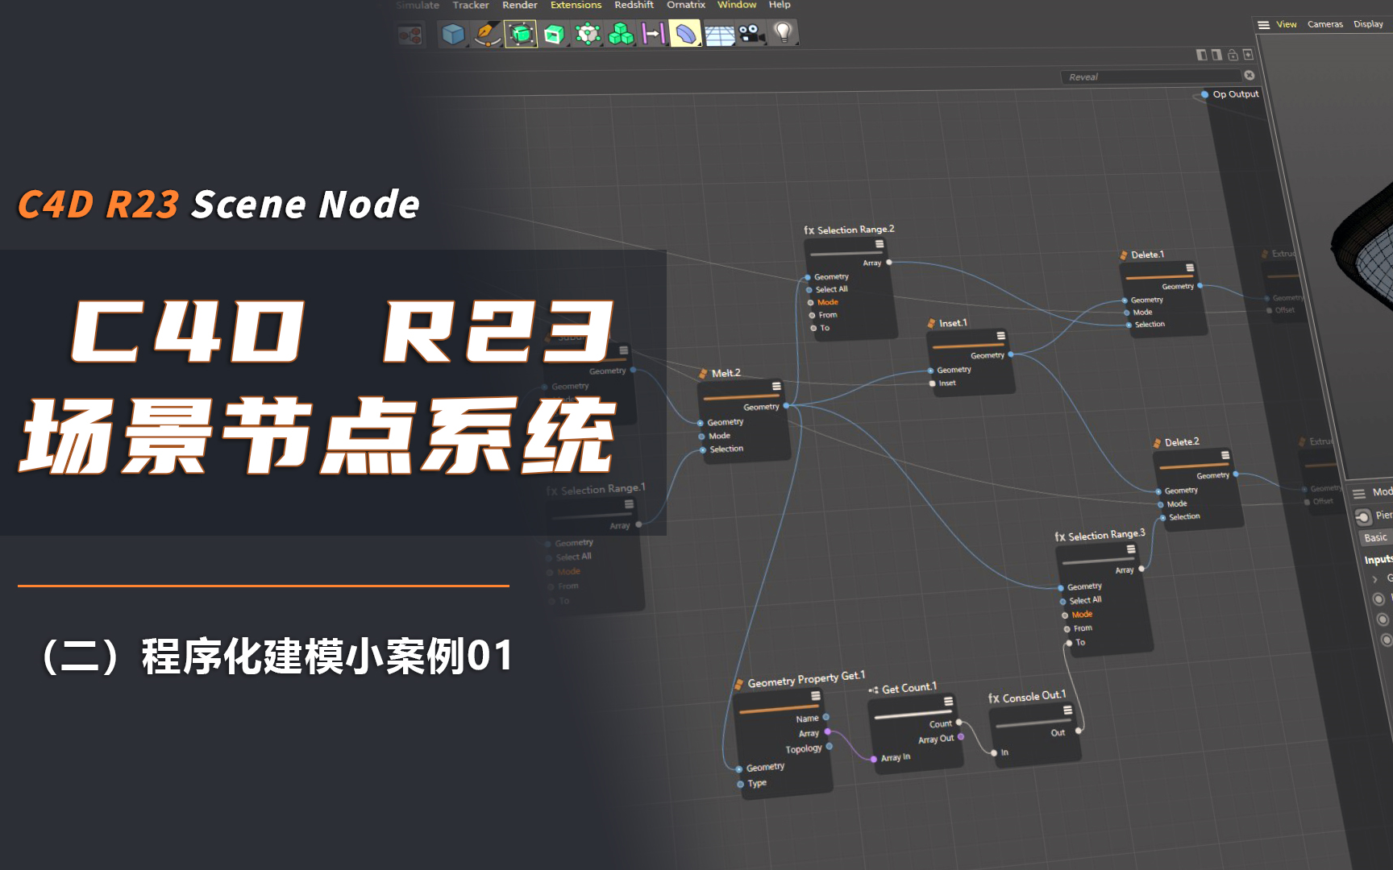Open the viewport hamburger menu beside View

tap(1263, 25)
